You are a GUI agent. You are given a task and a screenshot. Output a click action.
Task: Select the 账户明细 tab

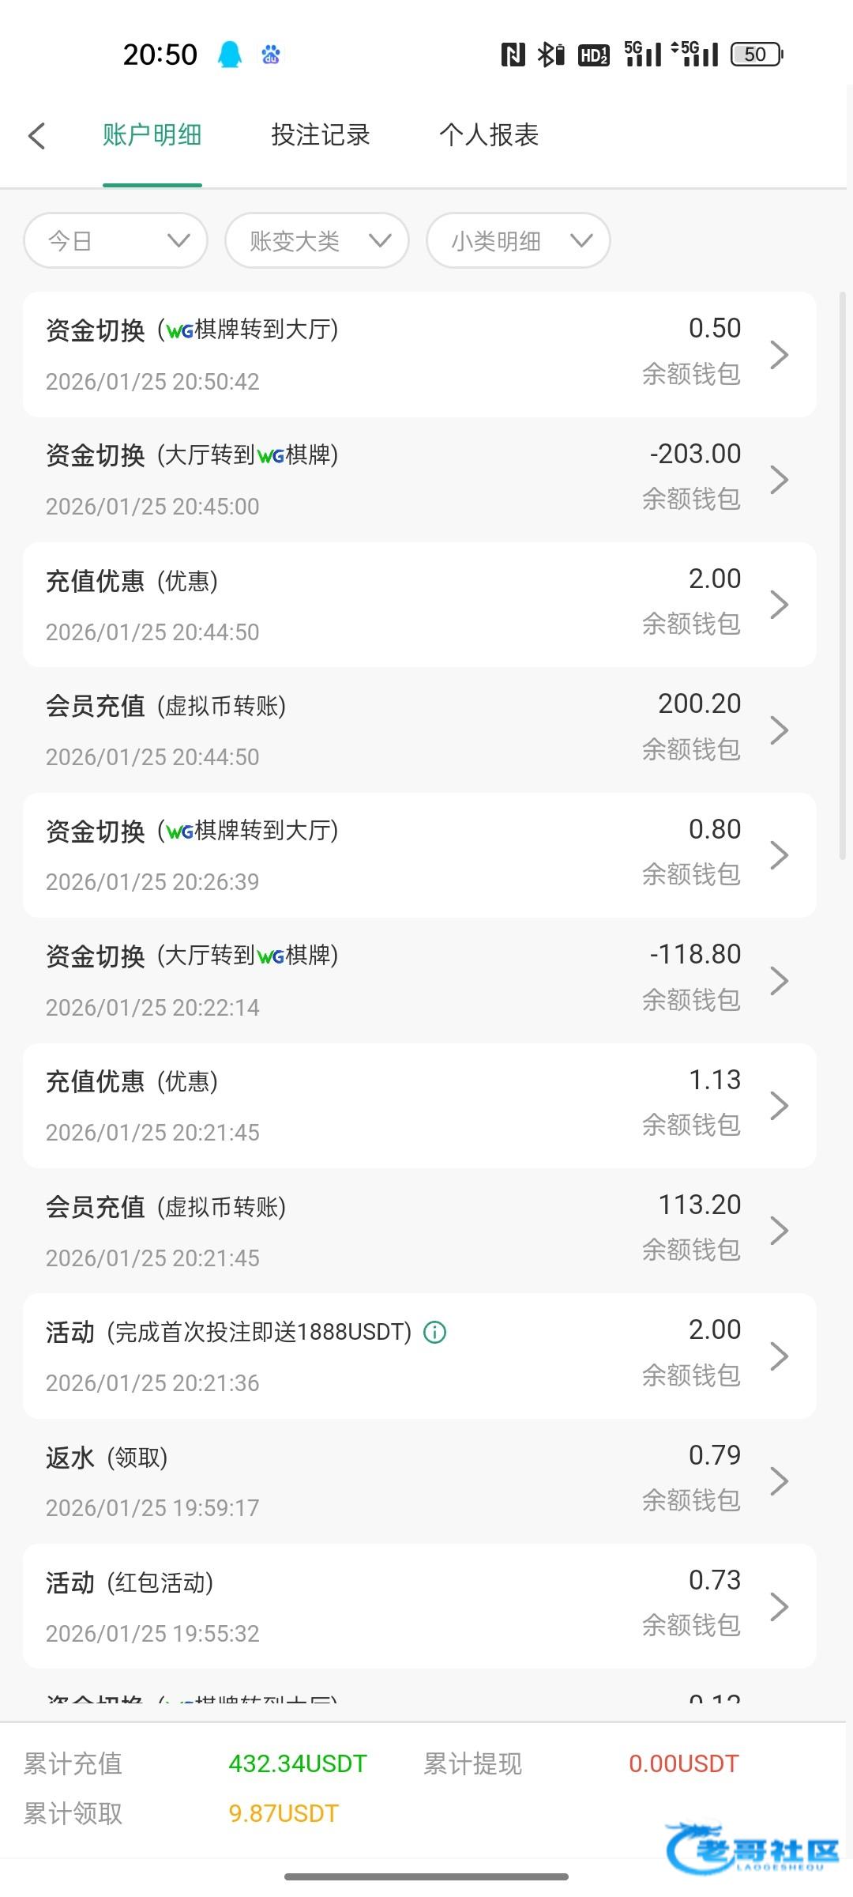click(x=152, y=135)
